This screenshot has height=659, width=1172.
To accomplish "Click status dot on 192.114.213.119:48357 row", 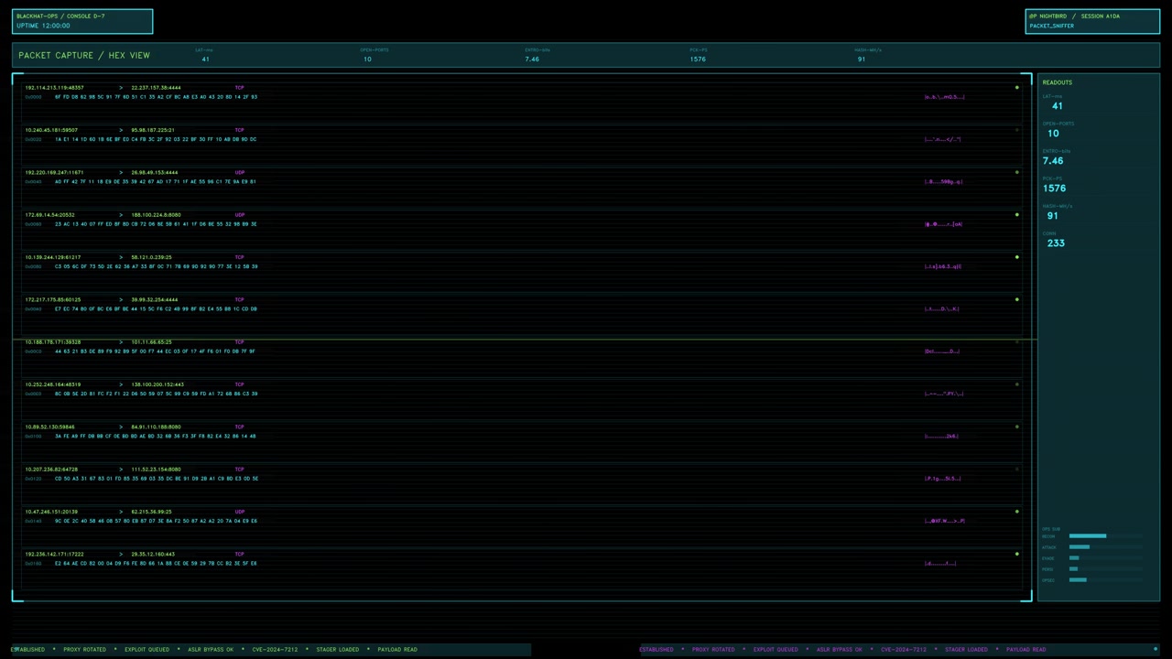I will (1016, 88).
